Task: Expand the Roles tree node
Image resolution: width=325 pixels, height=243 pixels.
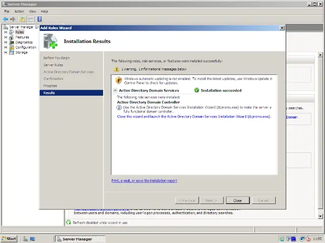Action: [6, 32]
